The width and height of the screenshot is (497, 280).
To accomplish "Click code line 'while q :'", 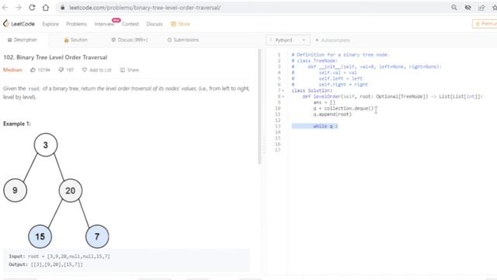I will click(325, 126).
